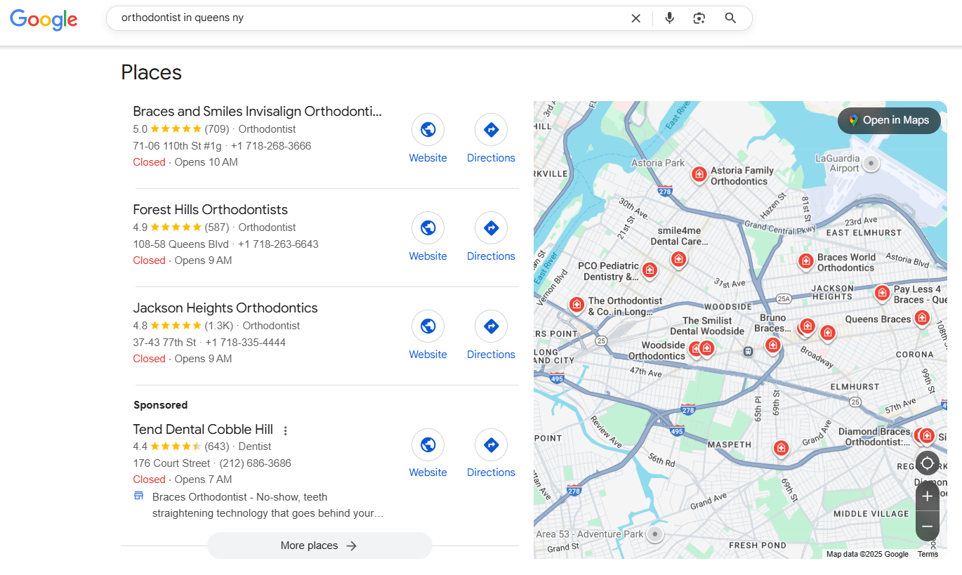Zoom out on the map with minus control
The height and width of the screenshot is (575, 962).
(x=928, y=526)
